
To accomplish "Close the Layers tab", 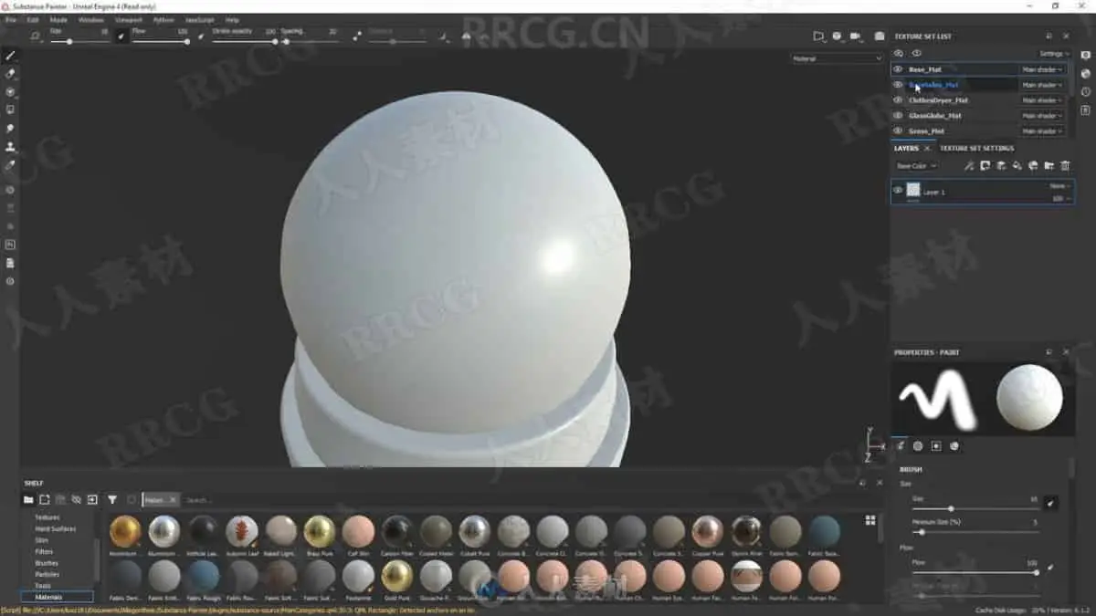I will (x=927, y=148).
